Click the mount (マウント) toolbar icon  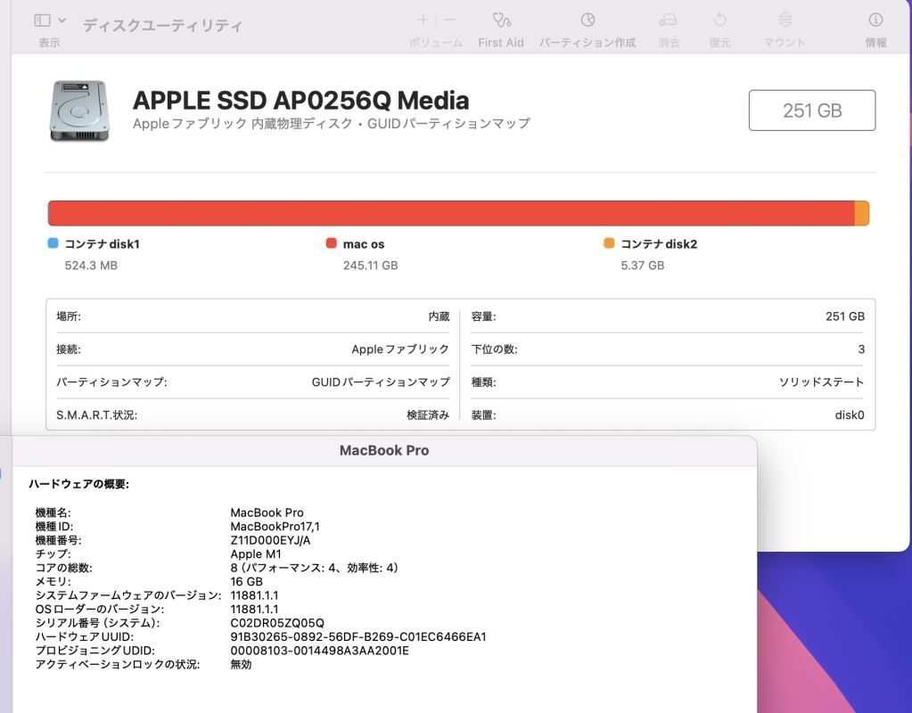pyautogui.click(x=785, y=20)
